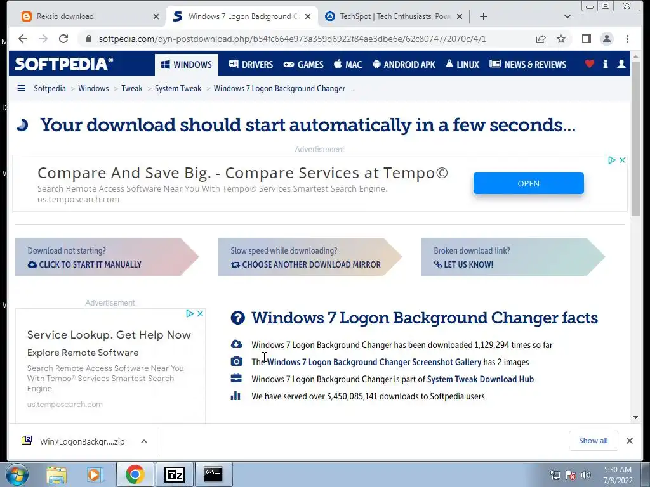The image size is (650, 487).
Task: Open the red heart favorites icon
Action: [x=589, y=64]
